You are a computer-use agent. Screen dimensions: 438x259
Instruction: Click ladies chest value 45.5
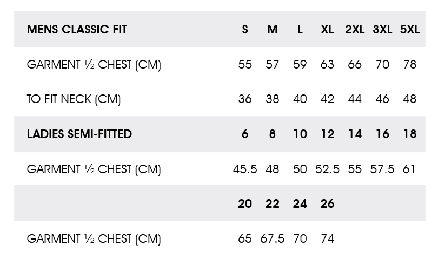[245, 169]
